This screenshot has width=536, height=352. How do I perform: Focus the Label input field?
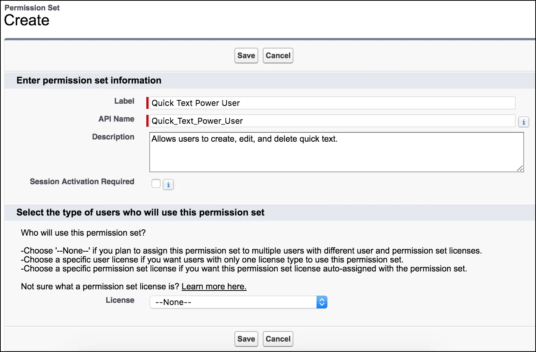pos(332,103)
